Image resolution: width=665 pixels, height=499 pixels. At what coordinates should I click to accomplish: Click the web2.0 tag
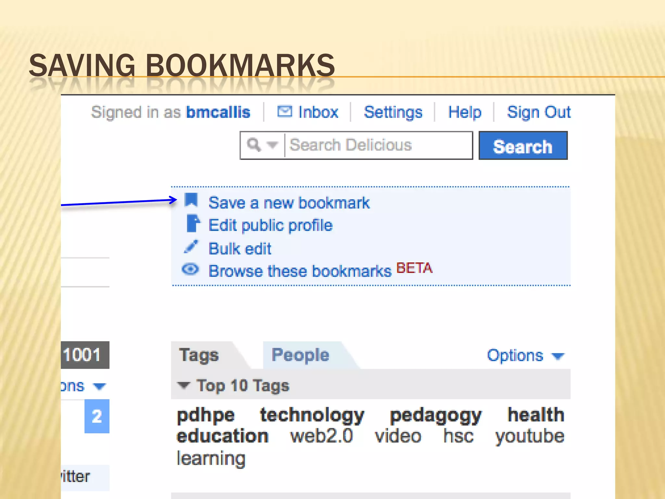pos(321,436)
